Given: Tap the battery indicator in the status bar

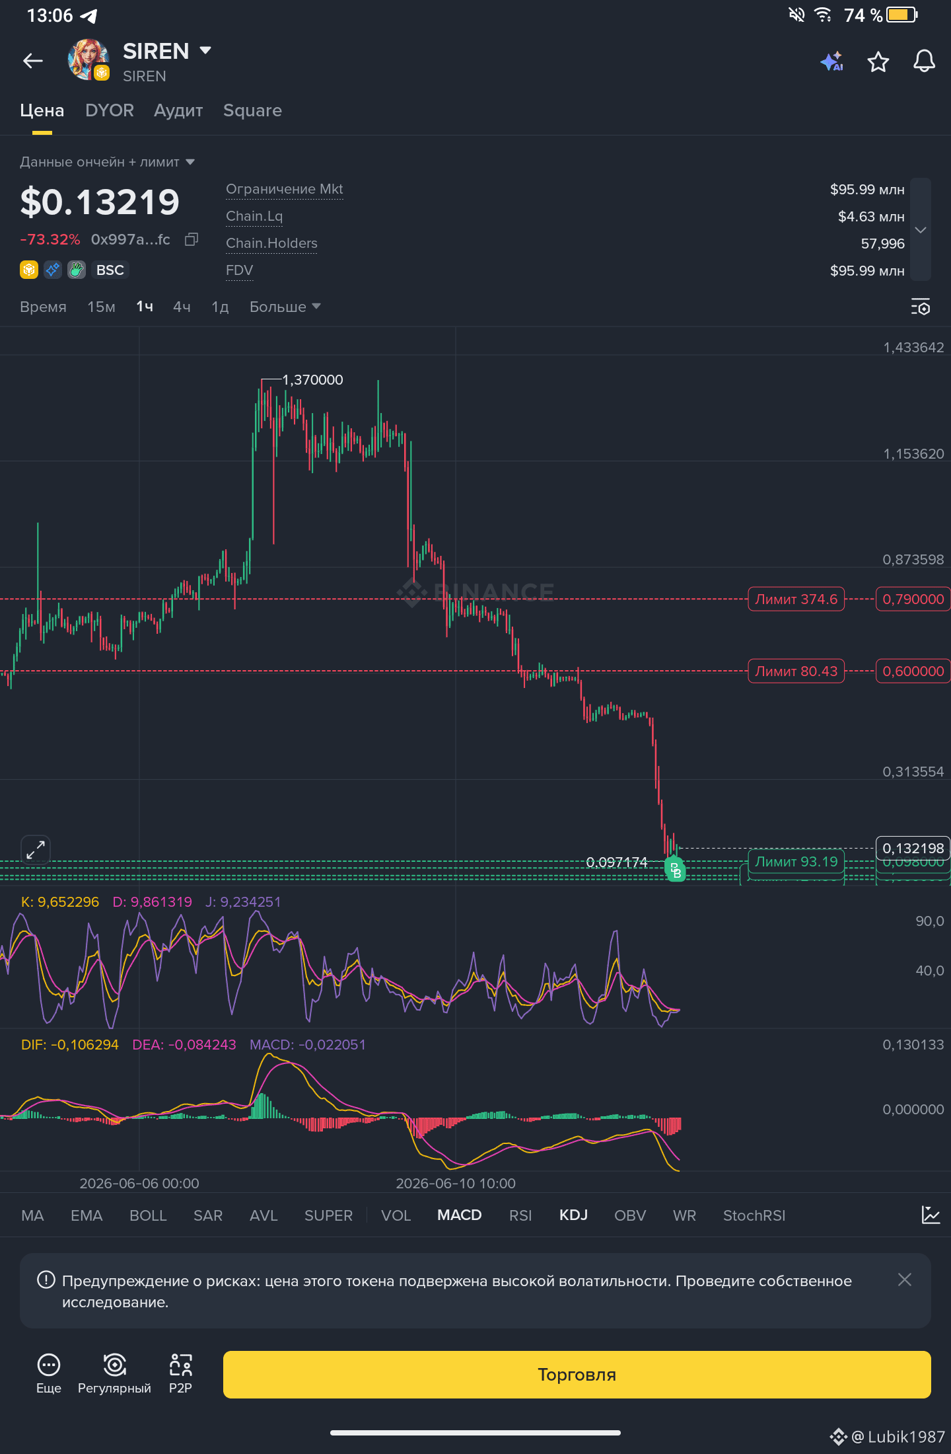Looking at the screenshot, I should tap(902, 15).
